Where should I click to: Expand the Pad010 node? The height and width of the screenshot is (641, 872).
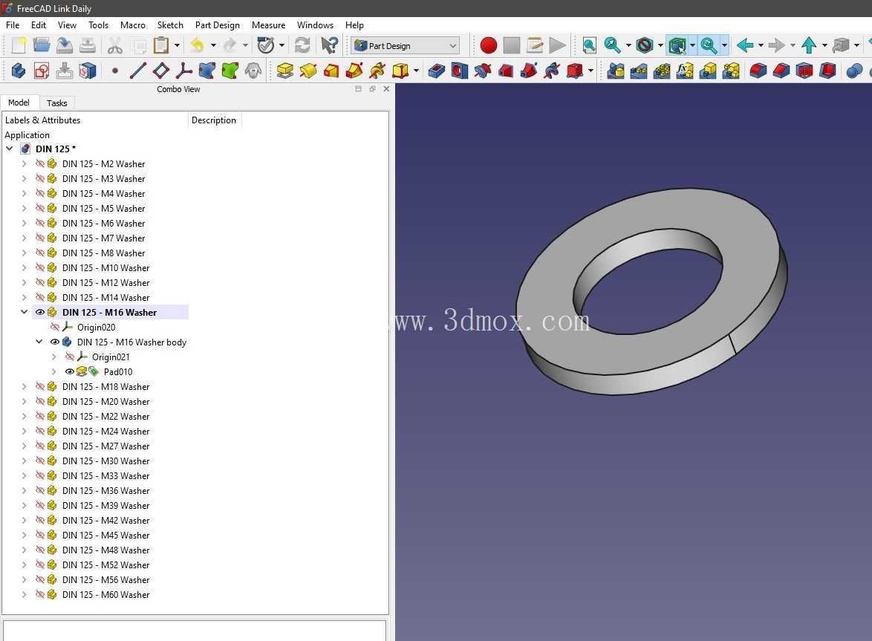click(x=54, y=371)
